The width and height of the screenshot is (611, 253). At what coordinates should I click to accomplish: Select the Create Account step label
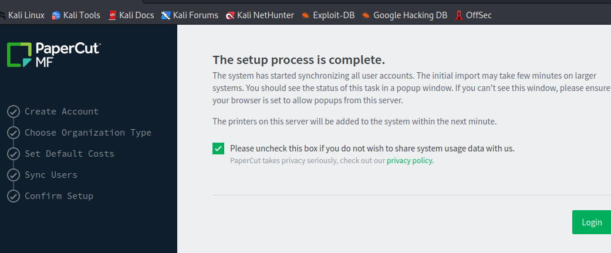tap(62, 112)
